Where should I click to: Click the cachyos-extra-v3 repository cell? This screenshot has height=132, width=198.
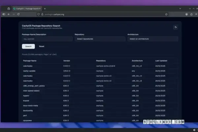tap(104, 76)
